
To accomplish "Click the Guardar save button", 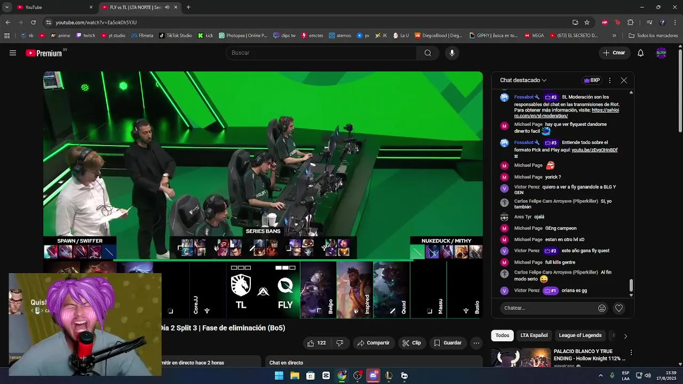I will [448, 343].
